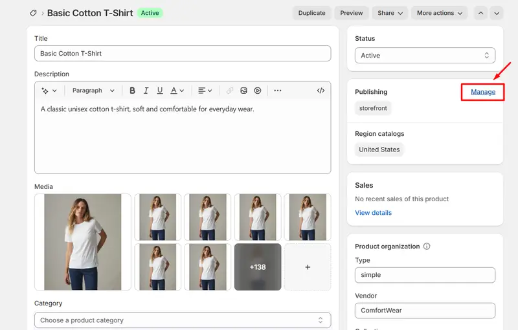
Task: Focus the product Type field
Action: [x=425, y=275]
